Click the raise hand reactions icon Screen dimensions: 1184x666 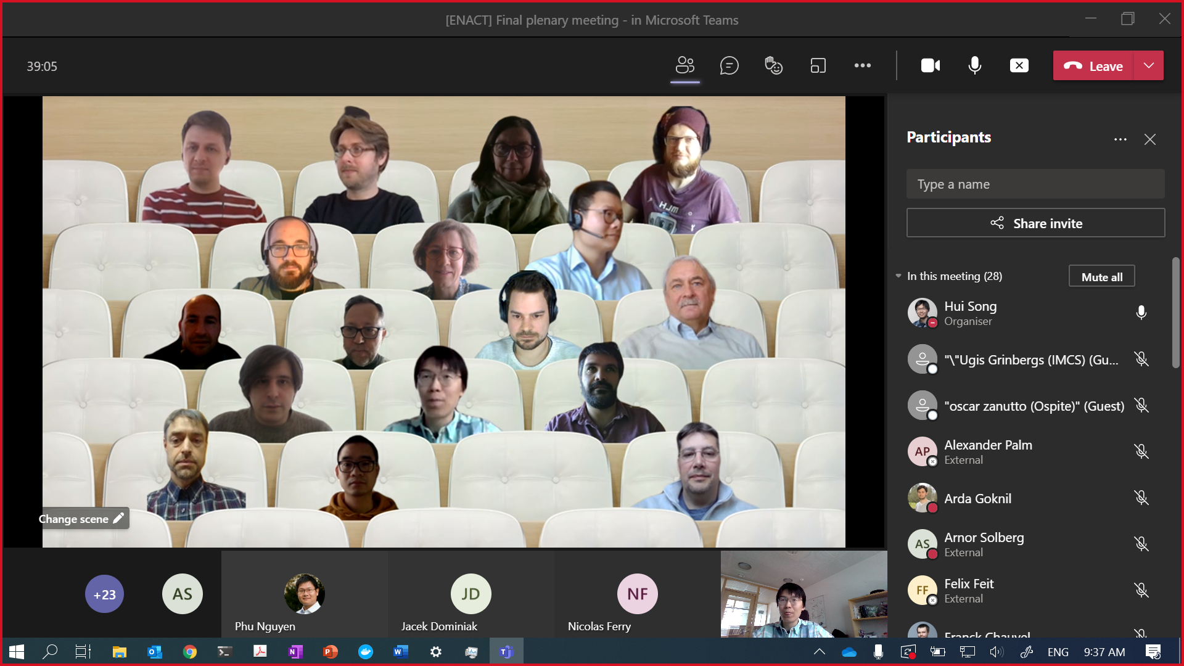coord(773,65)
